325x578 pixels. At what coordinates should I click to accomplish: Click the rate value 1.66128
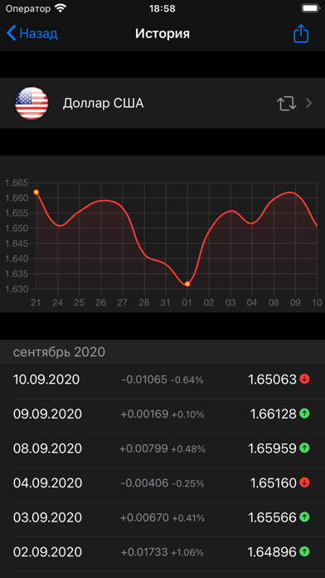pos(274,414)
